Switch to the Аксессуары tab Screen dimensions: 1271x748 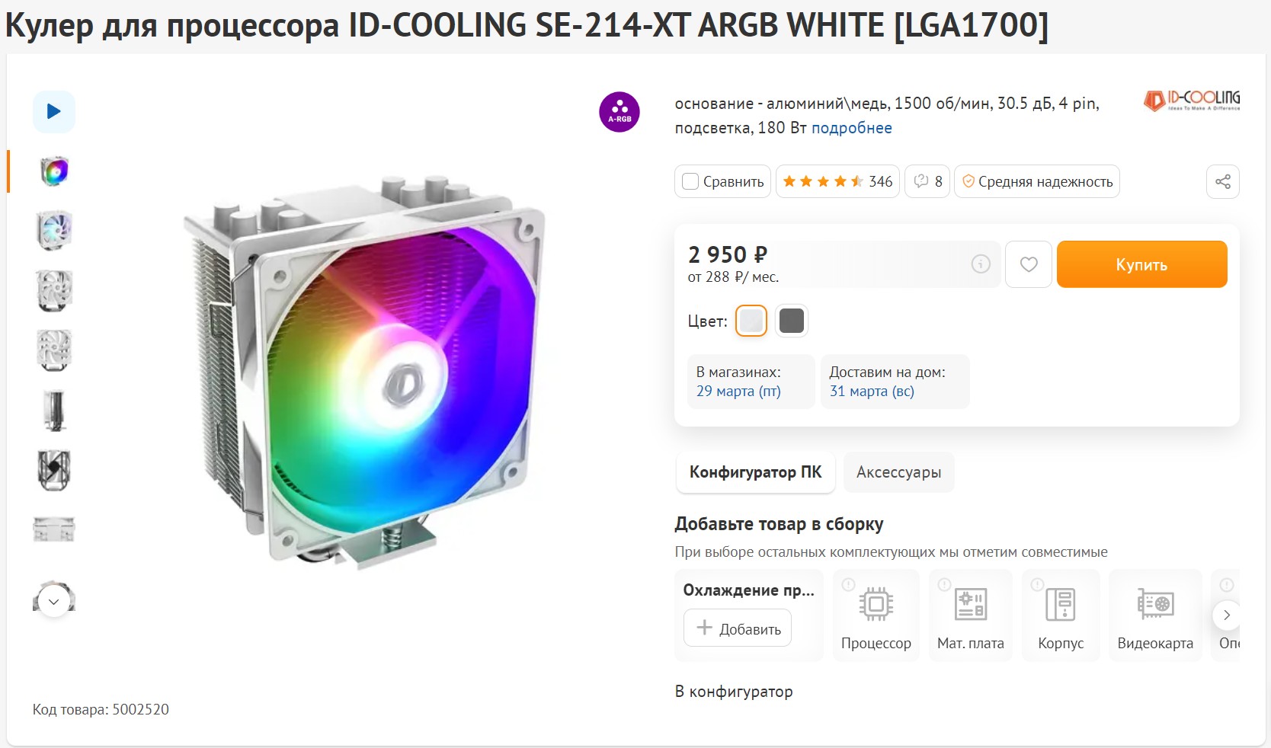(898, 472)
